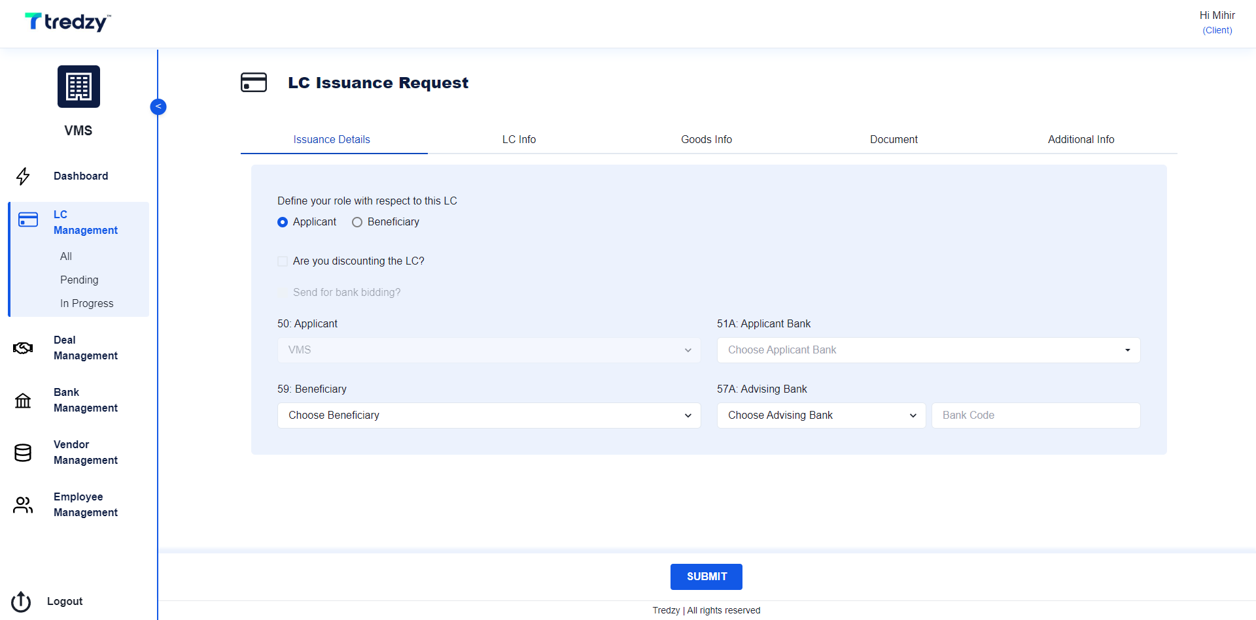Viewport: 1256px width, 620px height.
Task: Click the (Client) role label
Action: tap(1217, 31)
